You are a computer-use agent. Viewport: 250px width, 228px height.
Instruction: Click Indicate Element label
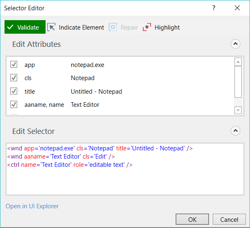click(x=81, y=28)
